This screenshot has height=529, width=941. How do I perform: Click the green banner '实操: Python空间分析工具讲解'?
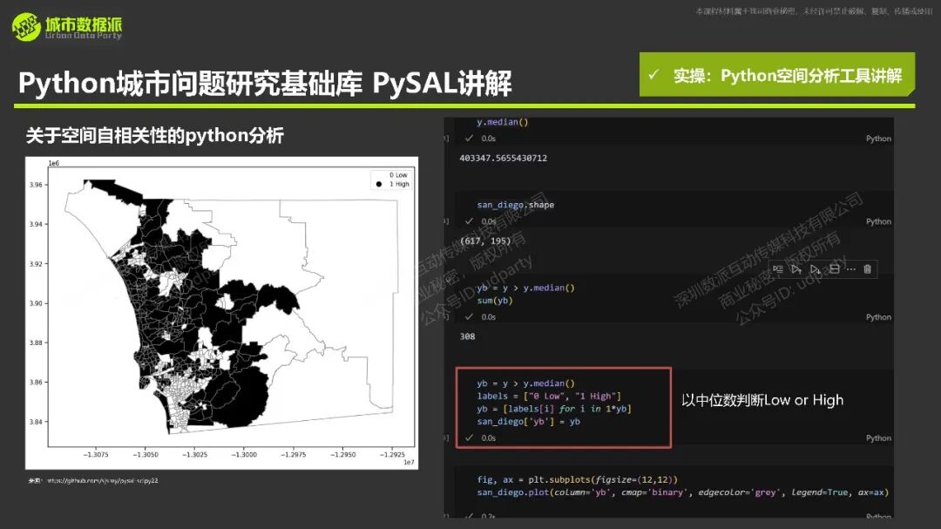tap(777, 75)
